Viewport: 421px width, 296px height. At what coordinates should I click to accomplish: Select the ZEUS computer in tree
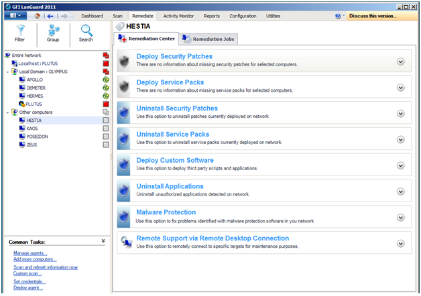click(x=32, y=145)
